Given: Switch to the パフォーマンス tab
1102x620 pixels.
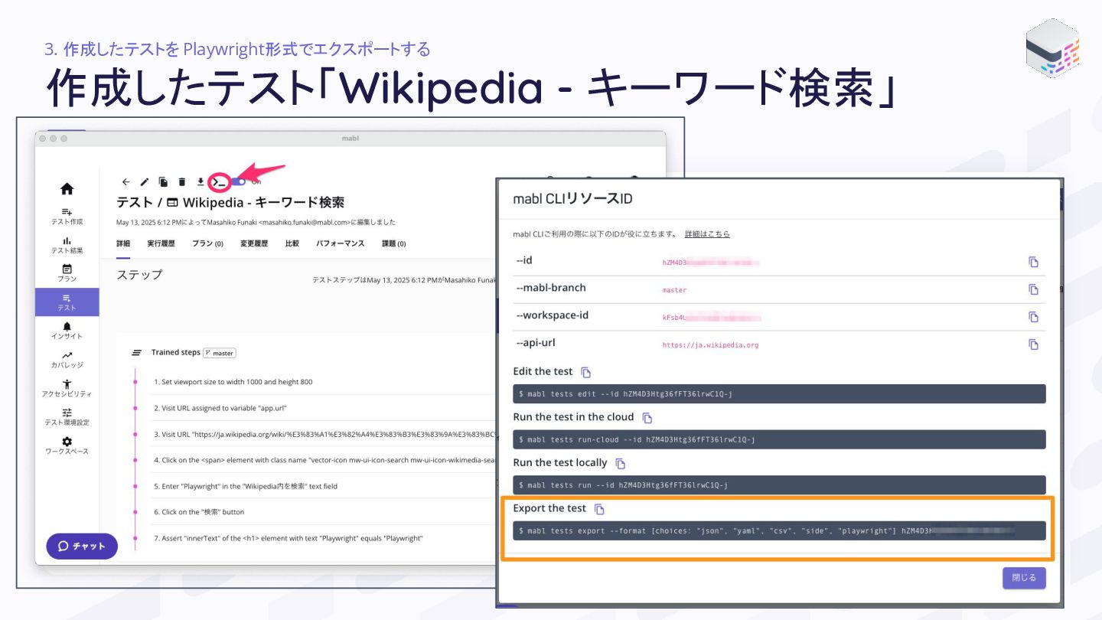Looking at the screenshot, I should coord(341,244).
